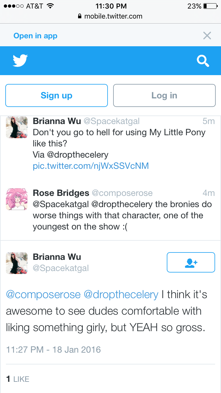This screenshot has width=221, height=393.
Task: Tap the @composerose mention in main tweet
Action: coord(43,295)
